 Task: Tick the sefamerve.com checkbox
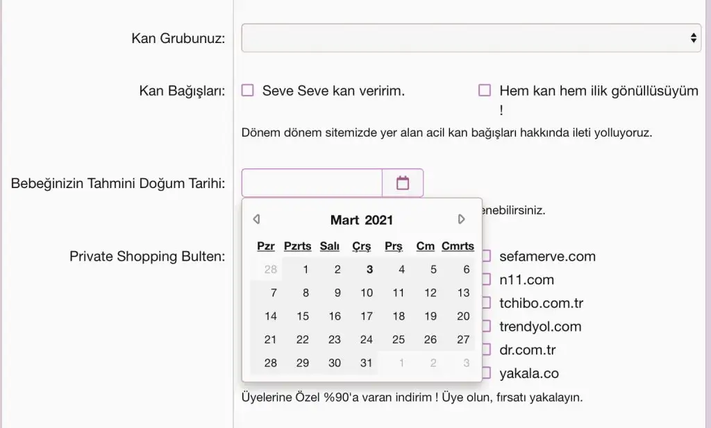point(486,256)
